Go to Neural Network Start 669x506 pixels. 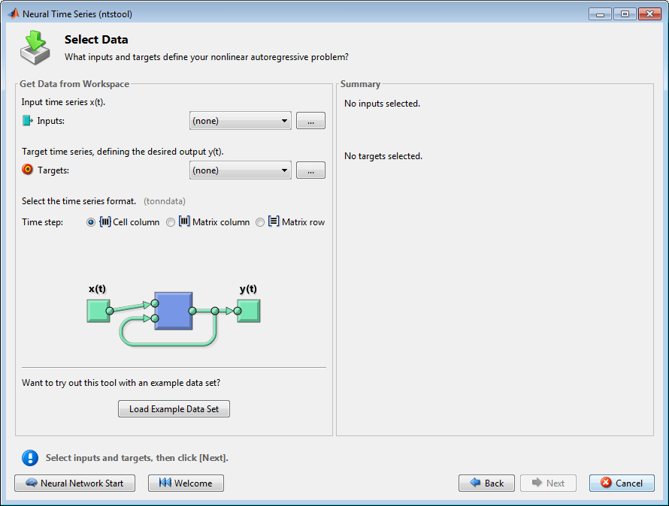click(74, 483)
